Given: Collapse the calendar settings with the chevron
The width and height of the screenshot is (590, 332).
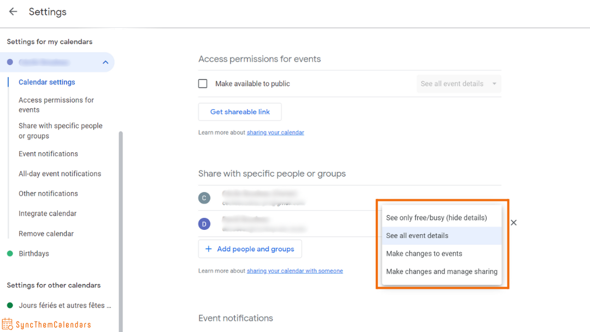Looking at the screenshot, I should click(x=105, y=62).
